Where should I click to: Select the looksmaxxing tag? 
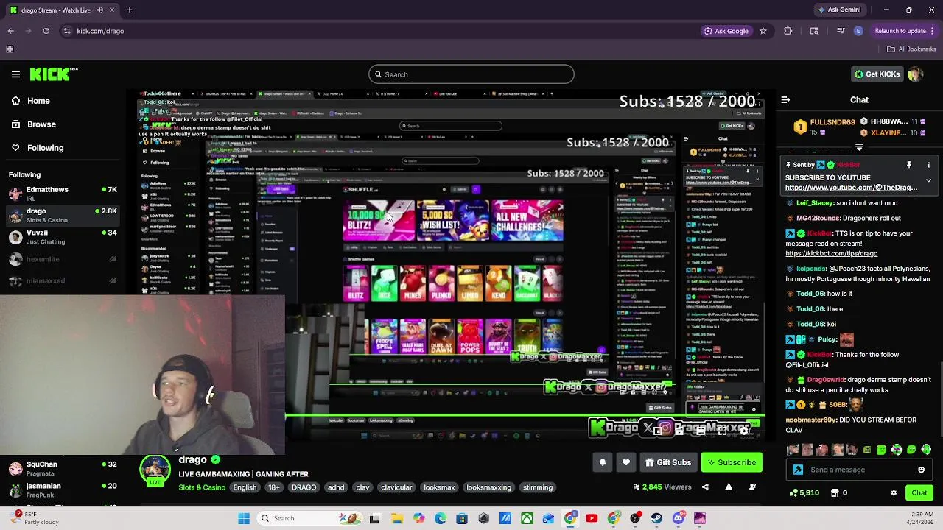click(488, 487)
